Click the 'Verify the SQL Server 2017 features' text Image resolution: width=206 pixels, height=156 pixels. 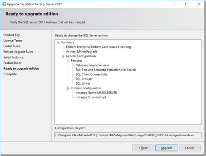coord(48,22)
